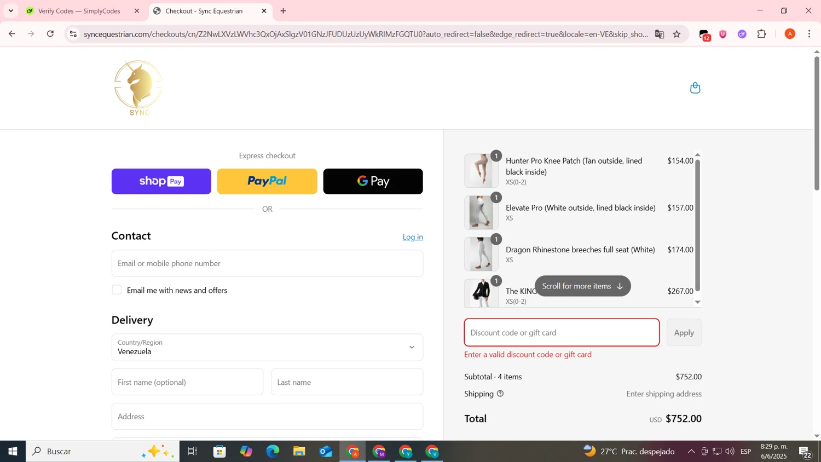The image size is (821, 462).
Task: Click the browser back arrow
Action: coord(11,34)
